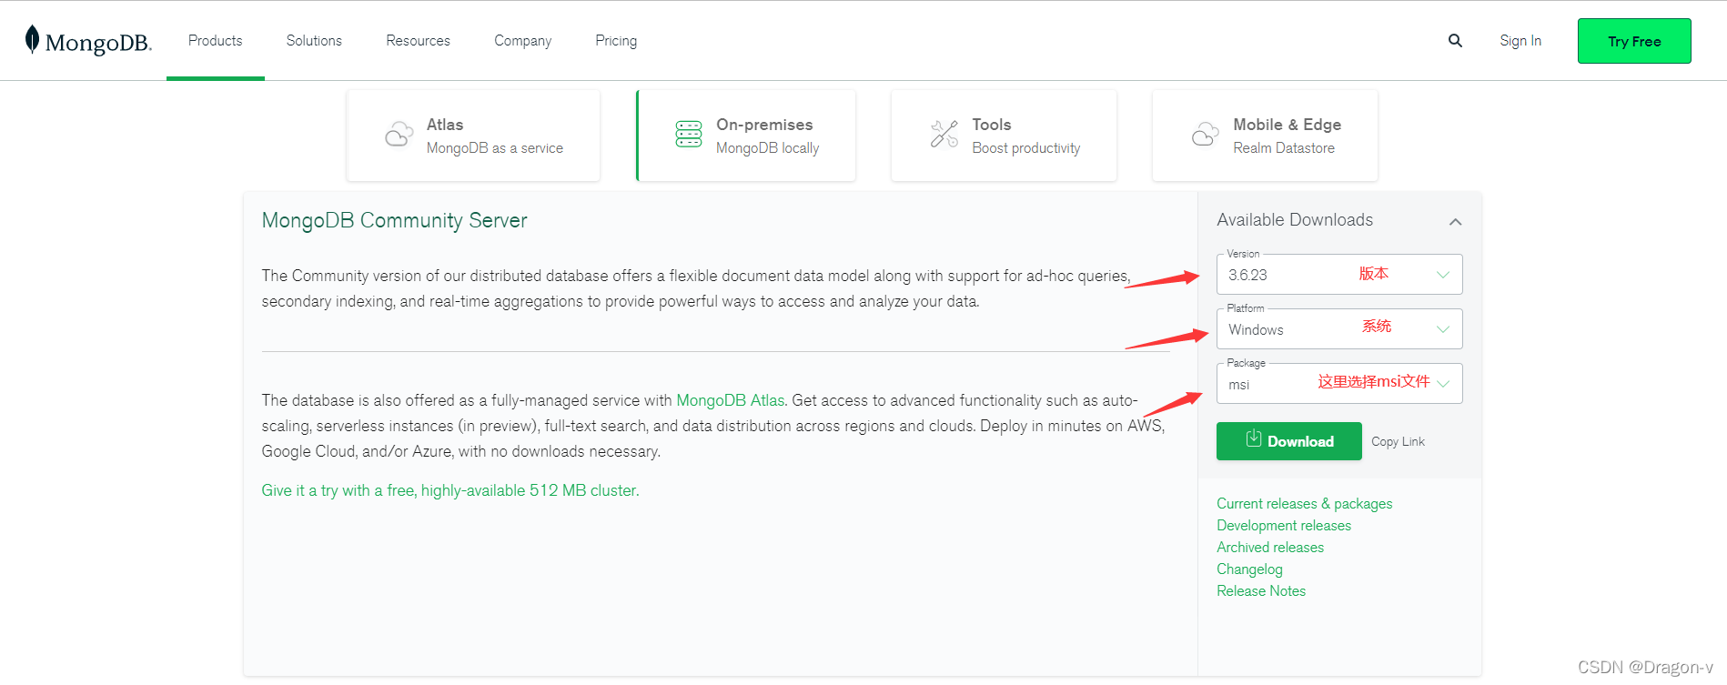This screenshot has height=685, width=1727.
Task: Click the On-premises server stack icon
Action: tap(689, 135)
